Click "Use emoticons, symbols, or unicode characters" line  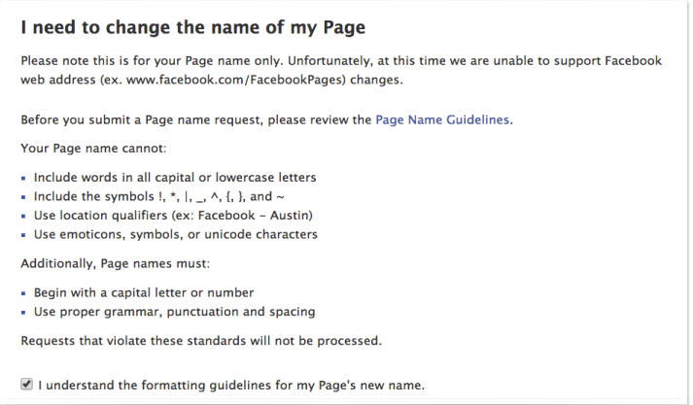(176, 234)
